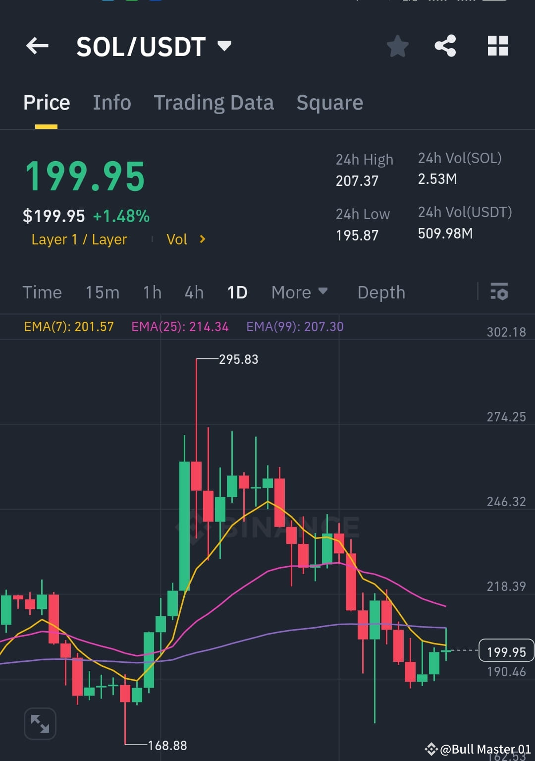Open the Square tab
The image size is (535, 761).
point(329,102)
